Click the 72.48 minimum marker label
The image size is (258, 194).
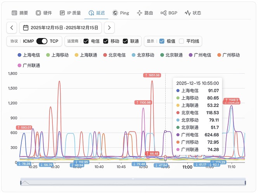139,164
